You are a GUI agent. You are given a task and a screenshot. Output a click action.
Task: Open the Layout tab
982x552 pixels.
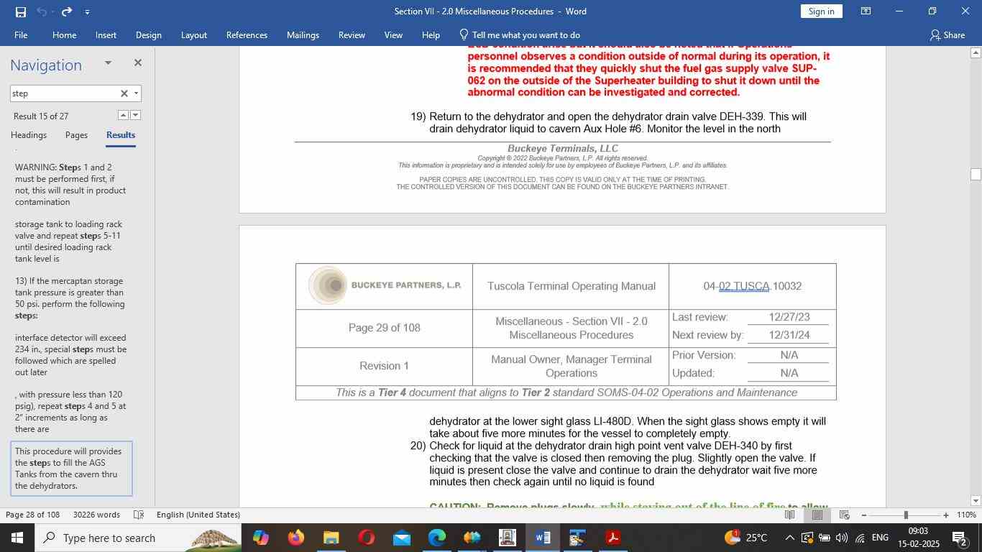(x=193, y=34)
